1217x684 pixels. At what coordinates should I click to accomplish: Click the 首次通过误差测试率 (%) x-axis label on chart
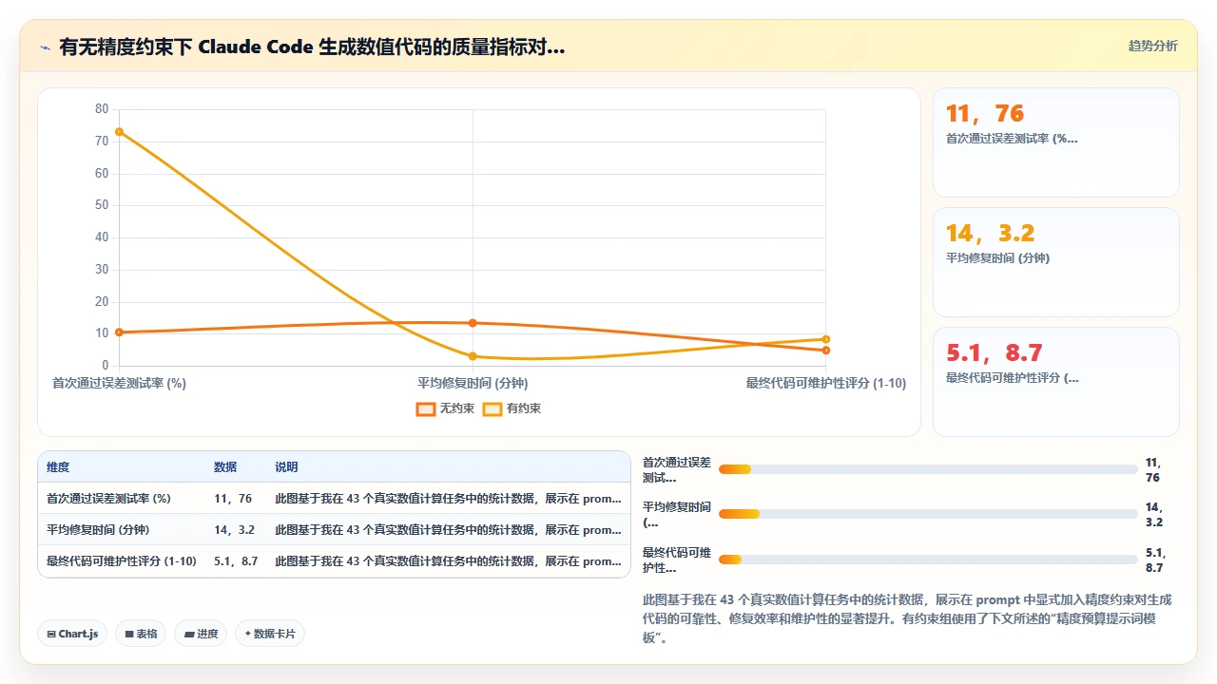[119, 383]
